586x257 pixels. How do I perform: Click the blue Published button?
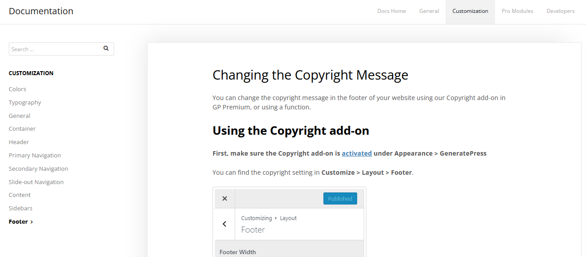tap(340, 199)
